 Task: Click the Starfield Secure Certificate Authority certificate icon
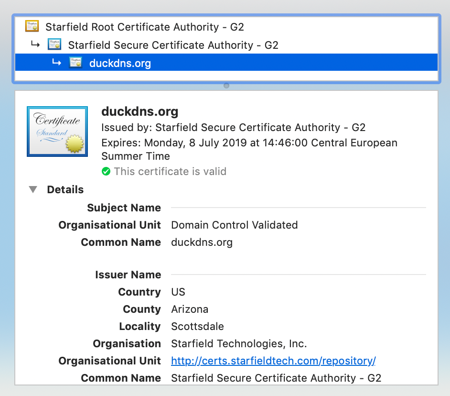(x=54, y=45)
